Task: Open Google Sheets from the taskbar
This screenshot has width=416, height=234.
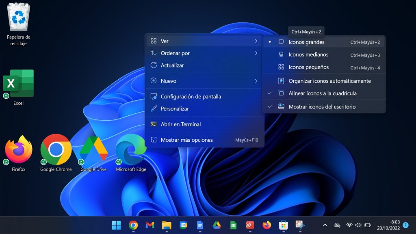Action: [234, 225]
